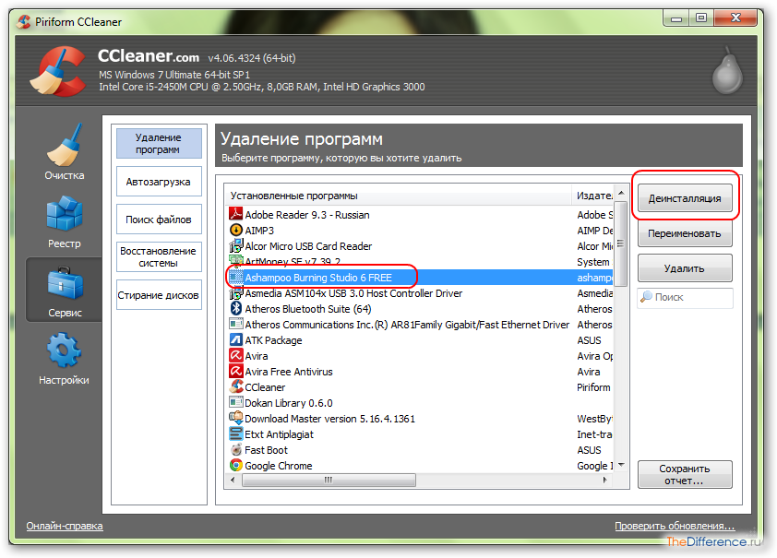Select Asmedia ASM104x USB 3.0 Host Controller Driver
This screenshot has height=558, width=777.
[420, 293]
